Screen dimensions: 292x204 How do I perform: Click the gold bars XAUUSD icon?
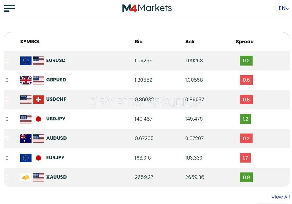tap(26, 177)
